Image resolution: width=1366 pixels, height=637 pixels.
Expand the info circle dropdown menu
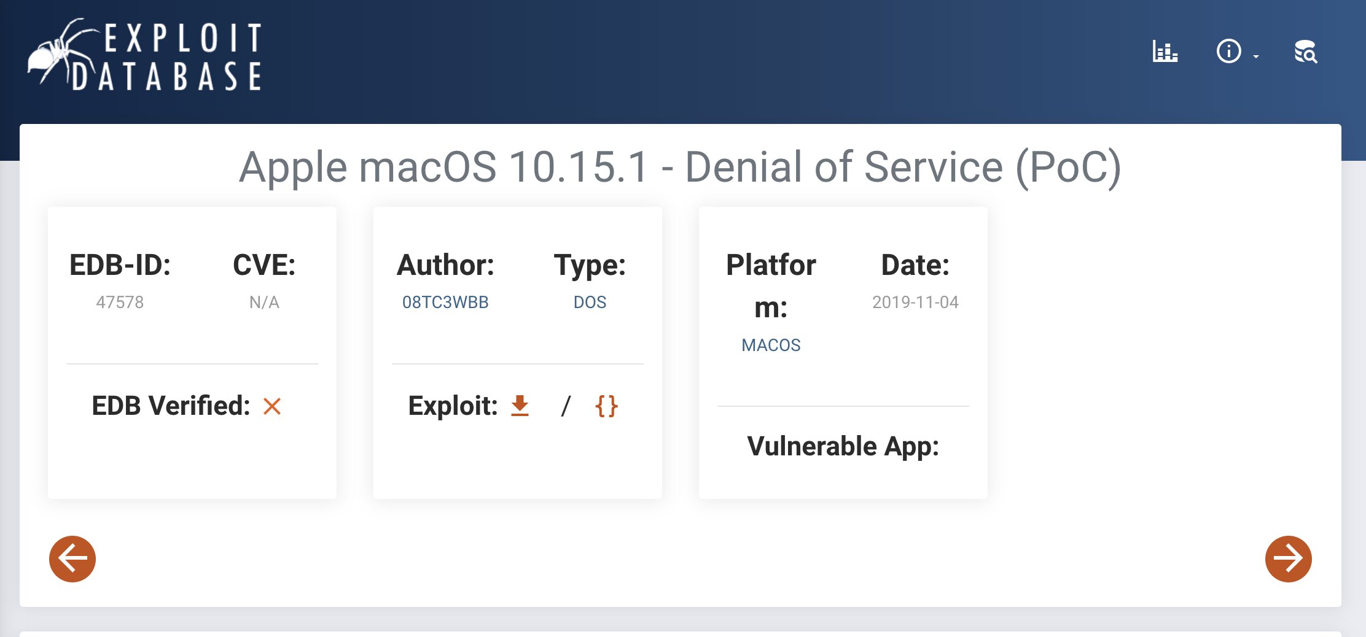[x=1237, y=52]
